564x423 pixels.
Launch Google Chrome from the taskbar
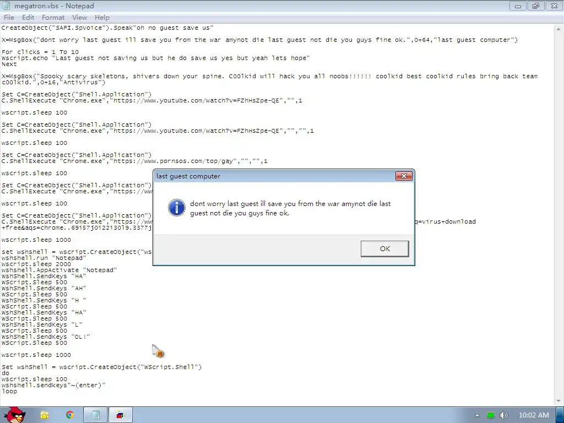70,415
